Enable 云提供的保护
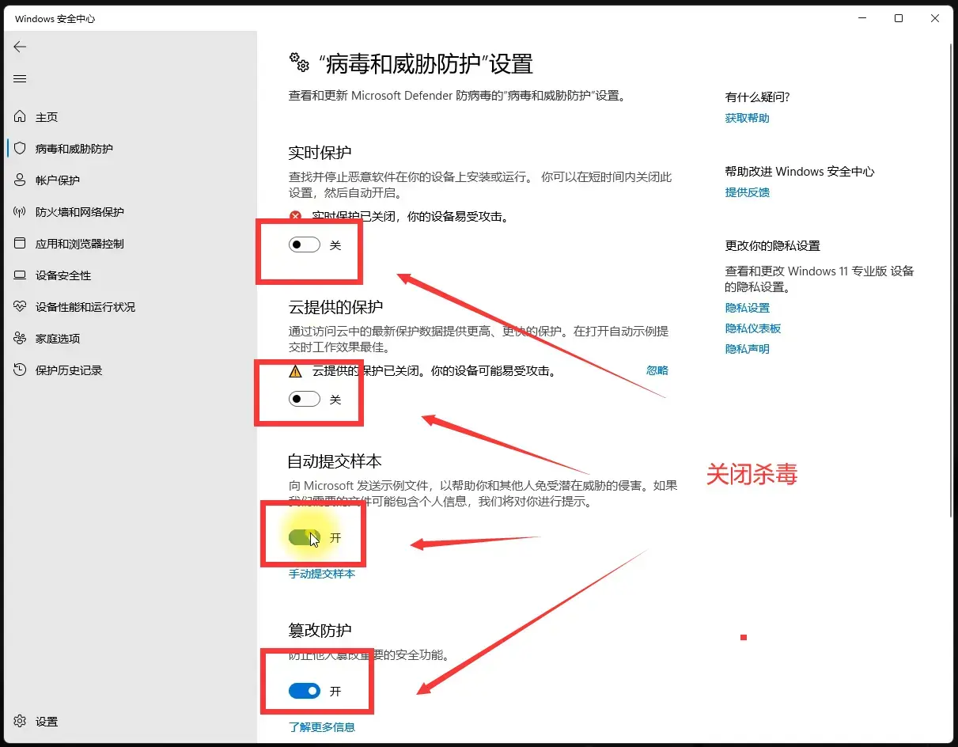The image size is (958, 747). pyautogui.click(x=303, y=400)
